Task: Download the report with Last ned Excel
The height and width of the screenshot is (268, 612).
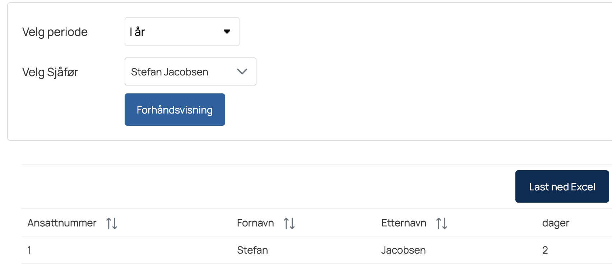Action: point(562,186)
